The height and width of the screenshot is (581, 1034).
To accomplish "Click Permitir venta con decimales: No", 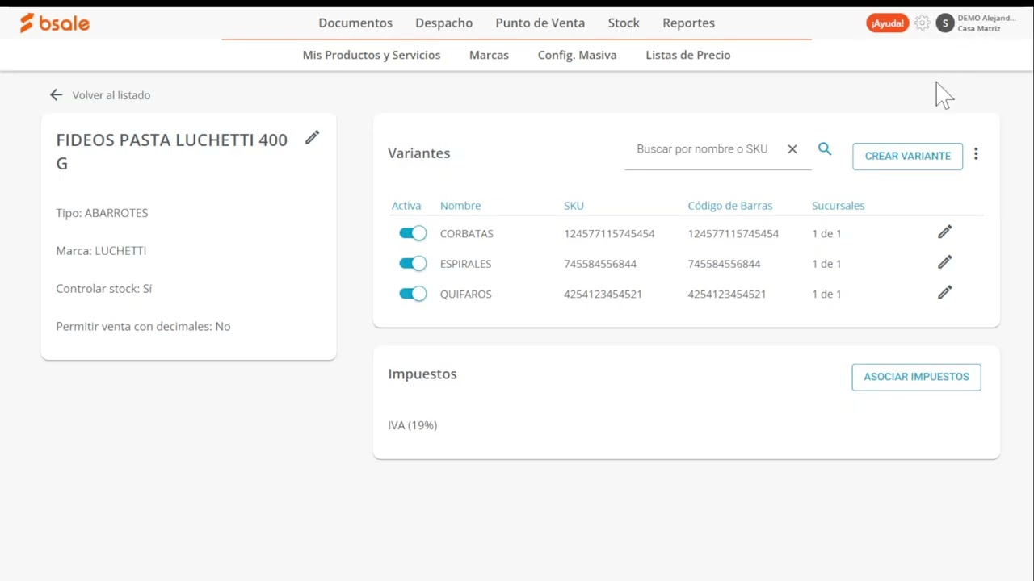I will [143, 326].
